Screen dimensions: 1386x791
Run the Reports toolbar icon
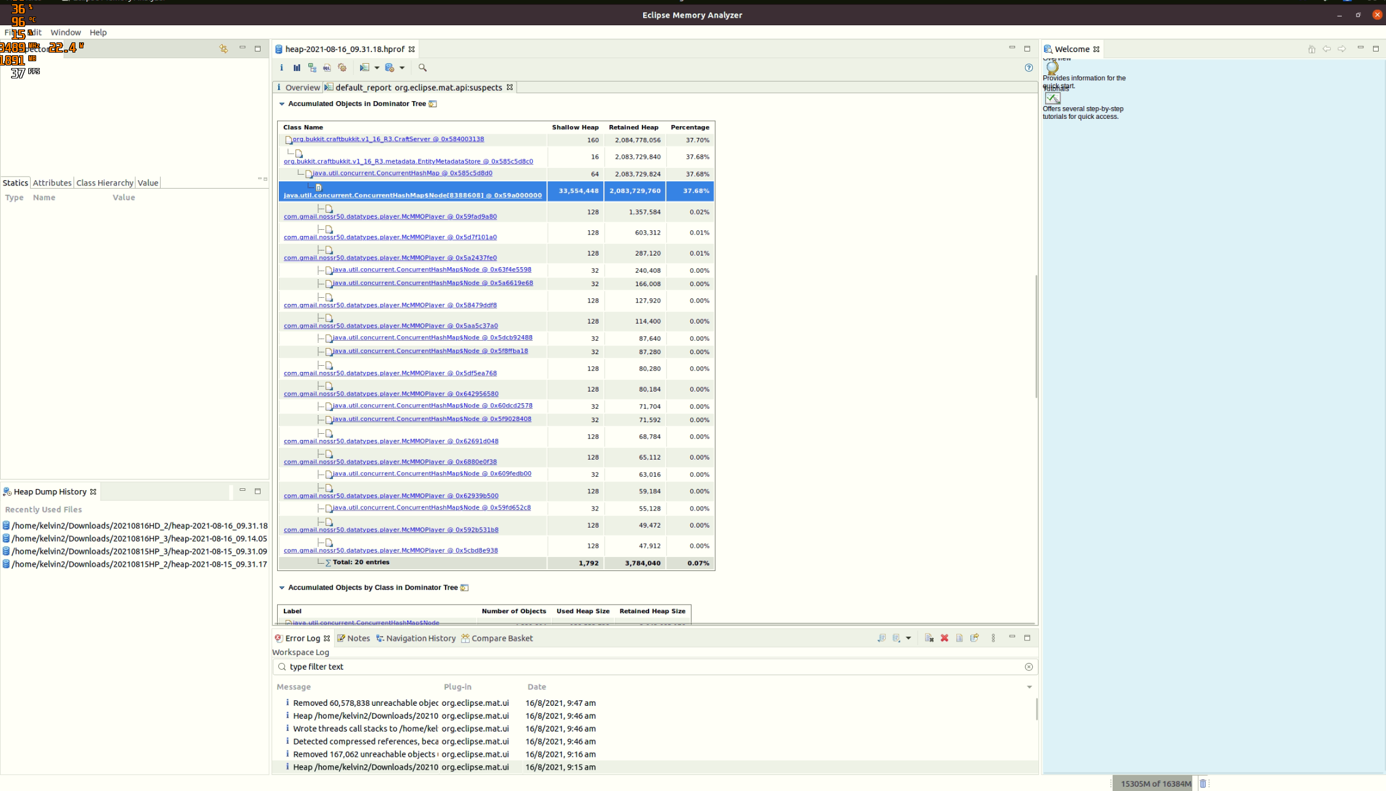click(365, 67)
